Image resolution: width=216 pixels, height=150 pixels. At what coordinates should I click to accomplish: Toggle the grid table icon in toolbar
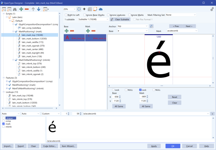click(90, 9)
